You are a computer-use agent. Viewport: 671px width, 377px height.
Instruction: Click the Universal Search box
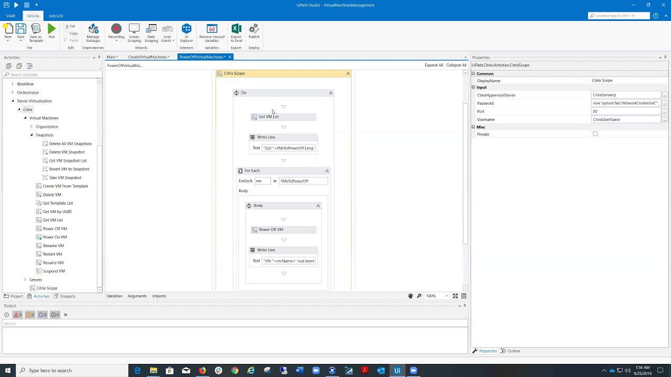(619, 16)
